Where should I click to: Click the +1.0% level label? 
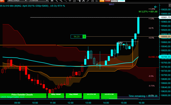tap(151, 19)
